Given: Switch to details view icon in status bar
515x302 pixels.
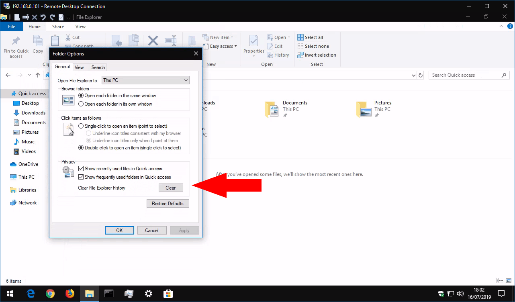Looking at the screenshot, I should point(500,281).
